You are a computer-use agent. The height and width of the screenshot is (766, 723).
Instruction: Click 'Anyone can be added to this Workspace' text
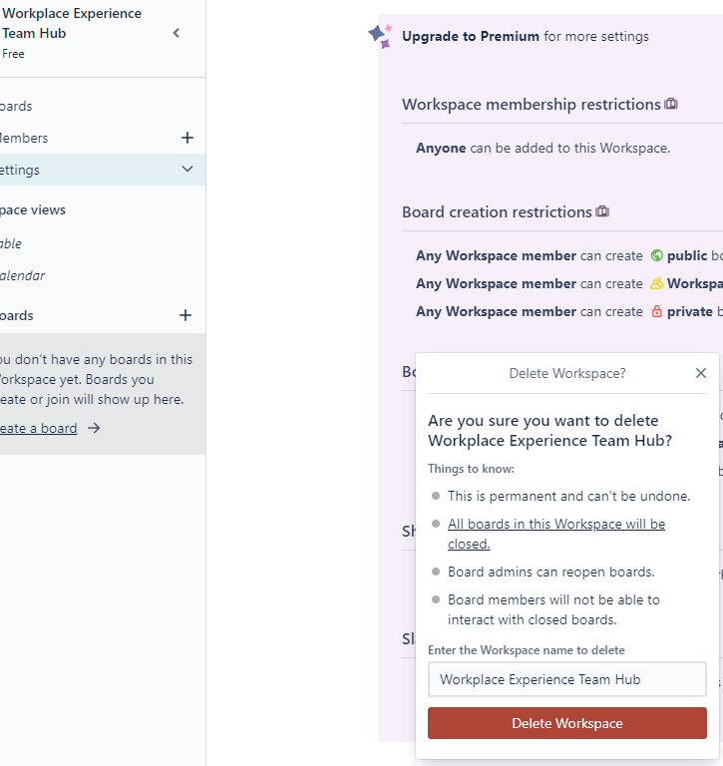pos(542,148)
